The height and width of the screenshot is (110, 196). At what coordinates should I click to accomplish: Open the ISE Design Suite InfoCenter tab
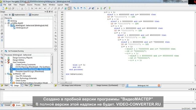coord(71,86)
